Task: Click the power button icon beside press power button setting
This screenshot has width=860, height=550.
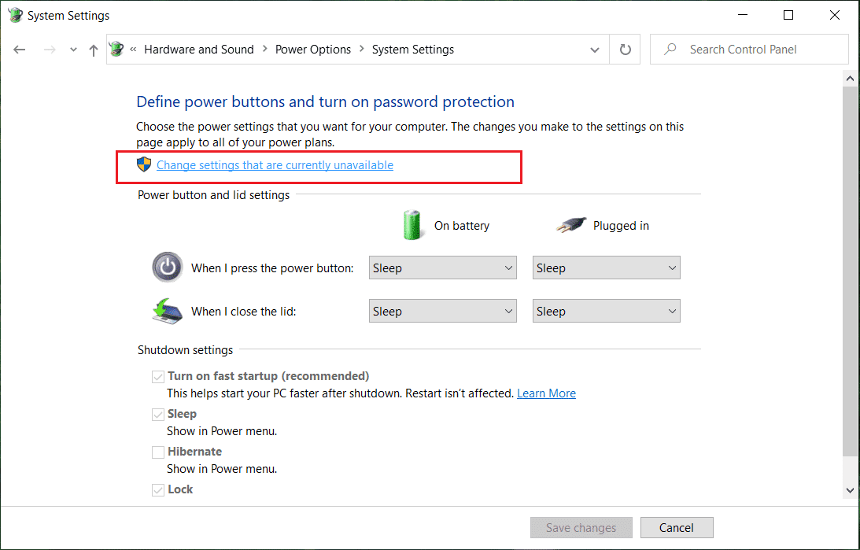Action: pyautogui.click(x=168, y=267)
